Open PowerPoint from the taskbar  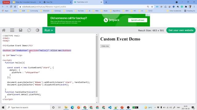(x=122, y=107)
